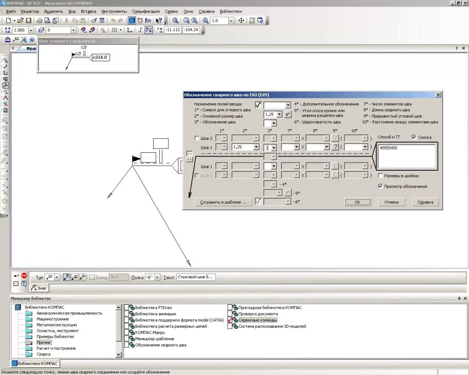Click the Cut scissors icon

pyautogui.click(x=66, y=21)
